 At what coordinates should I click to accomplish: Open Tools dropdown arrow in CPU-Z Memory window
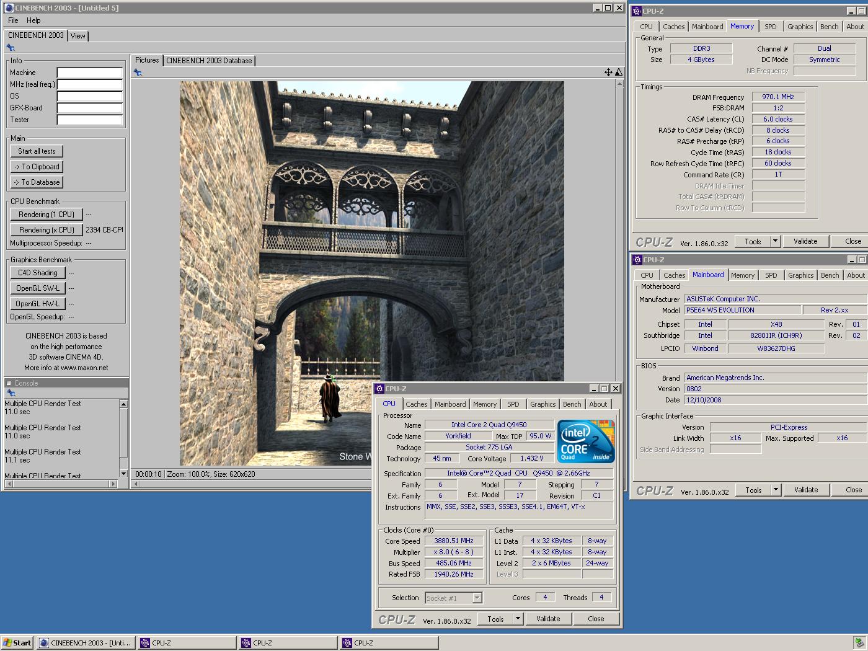[775, 241]
